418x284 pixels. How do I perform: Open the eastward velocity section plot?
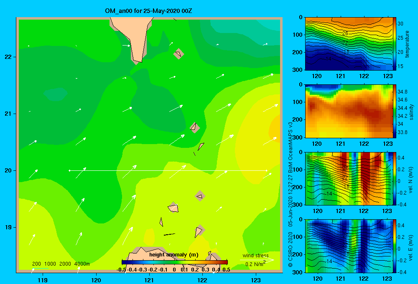(x=349, y=246)
